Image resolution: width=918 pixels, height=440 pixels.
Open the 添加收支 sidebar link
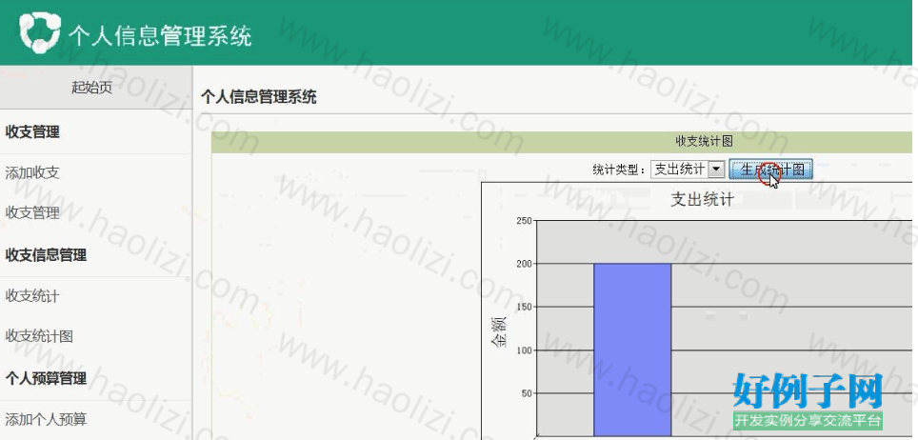coord(32,172)
